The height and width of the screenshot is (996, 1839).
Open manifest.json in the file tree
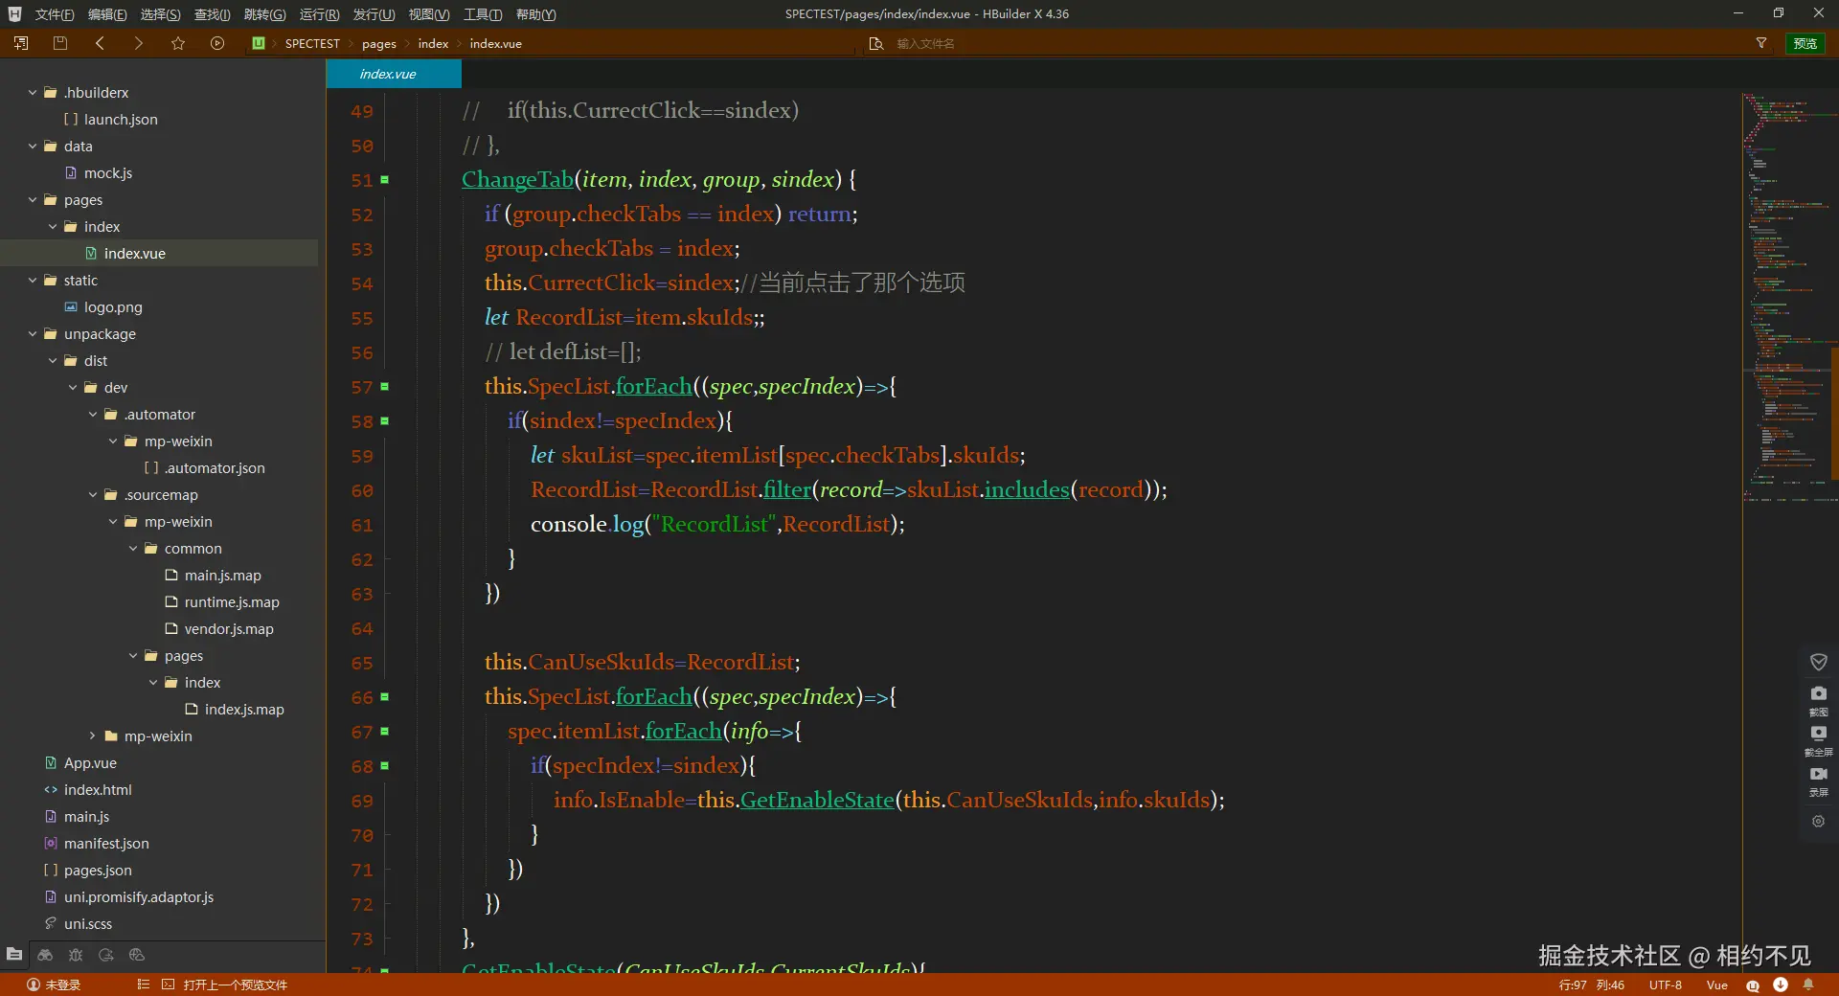(106, 843)
